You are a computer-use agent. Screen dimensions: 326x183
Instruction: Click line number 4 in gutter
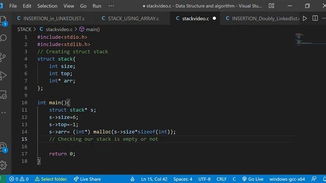tap(26, 59)
